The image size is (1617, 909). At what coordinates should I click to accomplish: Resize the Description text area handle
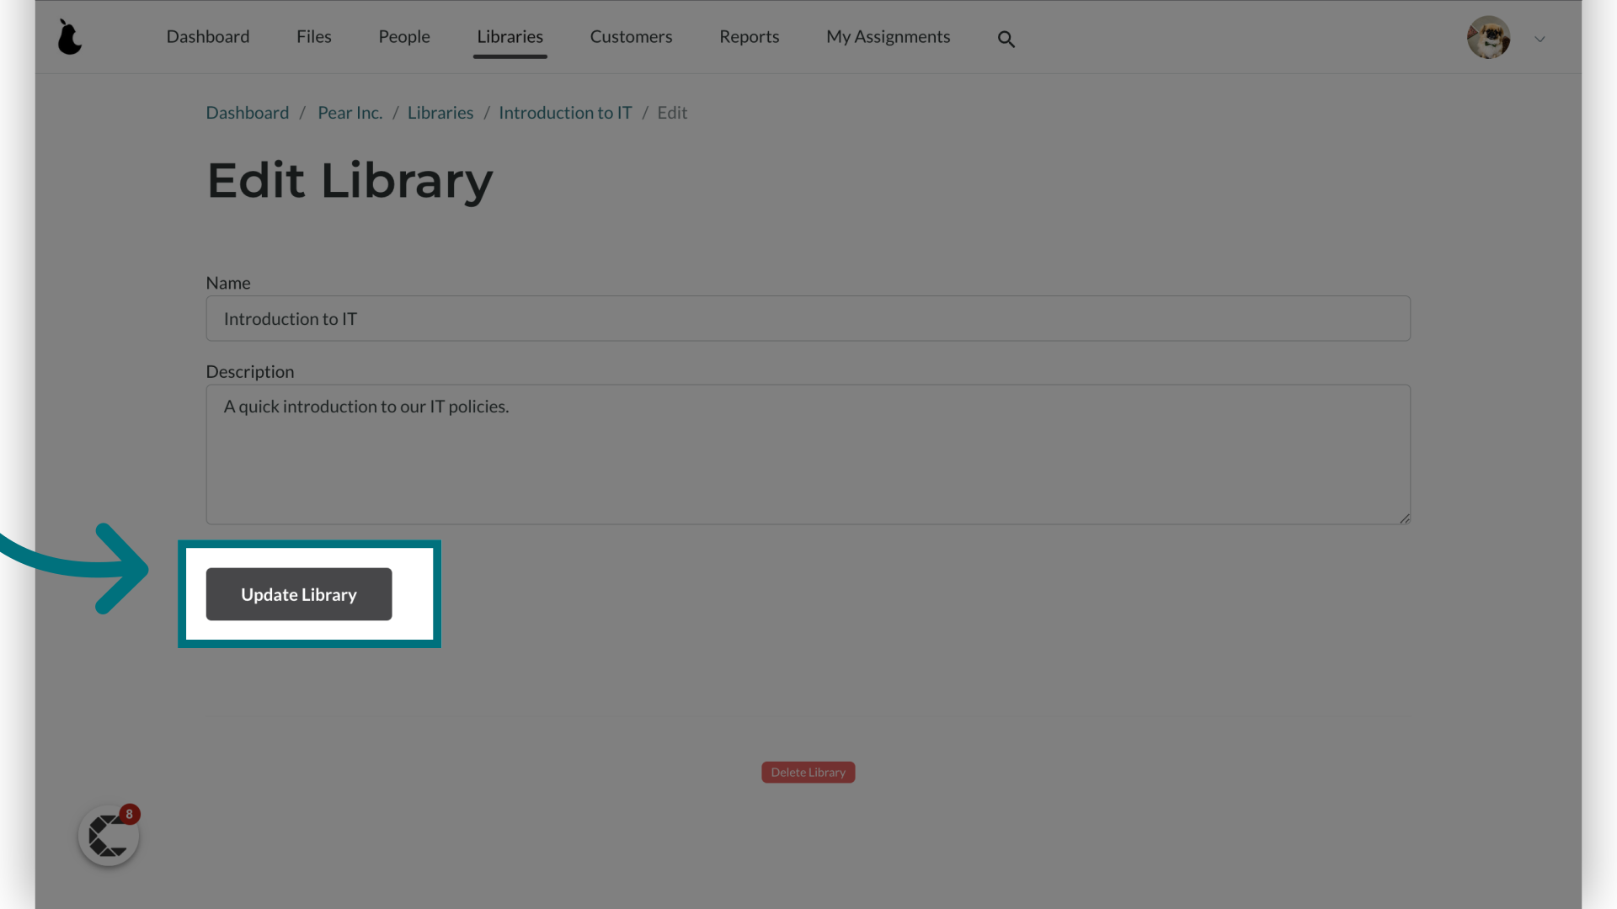(1404, 518)
